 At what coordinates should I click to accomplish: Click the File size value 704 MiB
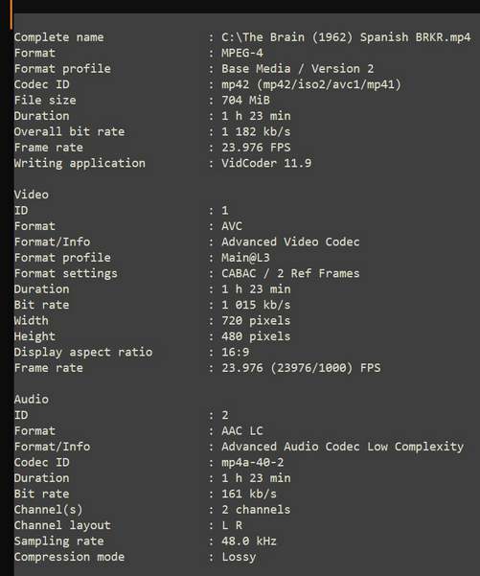tap(245, 101)
